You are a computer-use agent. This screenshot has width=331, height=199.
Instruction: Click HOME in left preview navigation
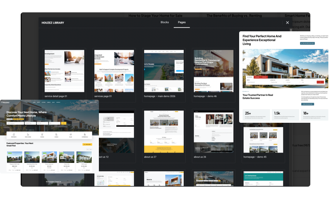click(x=34, y=102)
